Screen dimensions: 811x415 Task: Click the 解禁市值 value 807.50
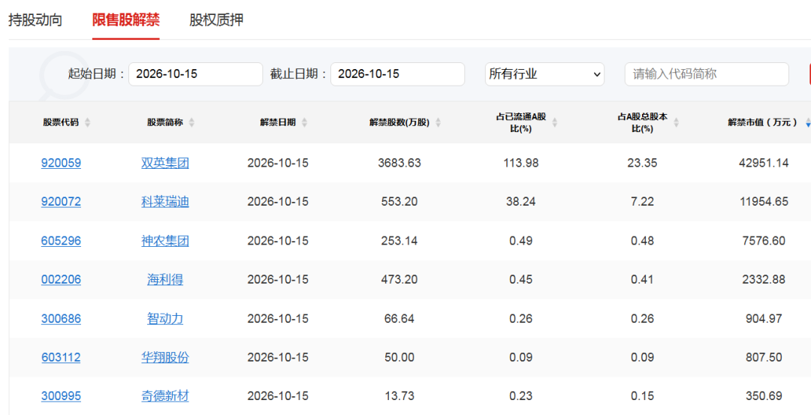(x=764, y=357)
